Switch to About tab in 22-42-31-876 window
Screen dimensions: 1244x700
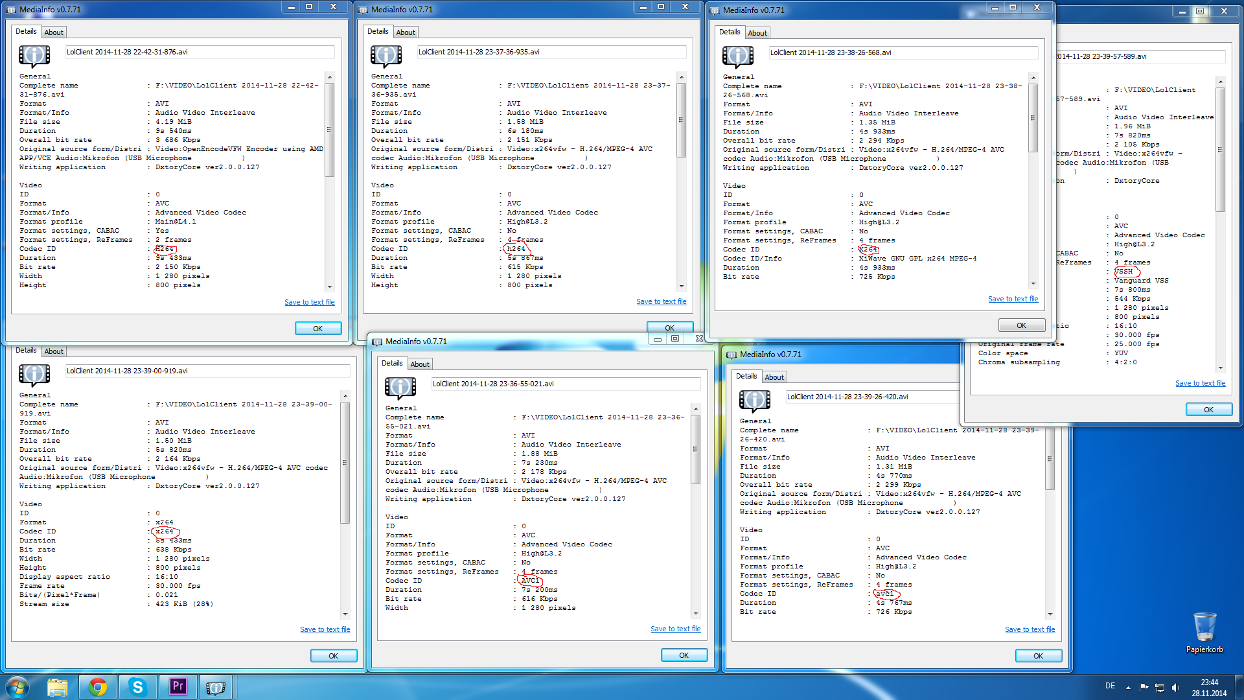click(x=54, y=32)
